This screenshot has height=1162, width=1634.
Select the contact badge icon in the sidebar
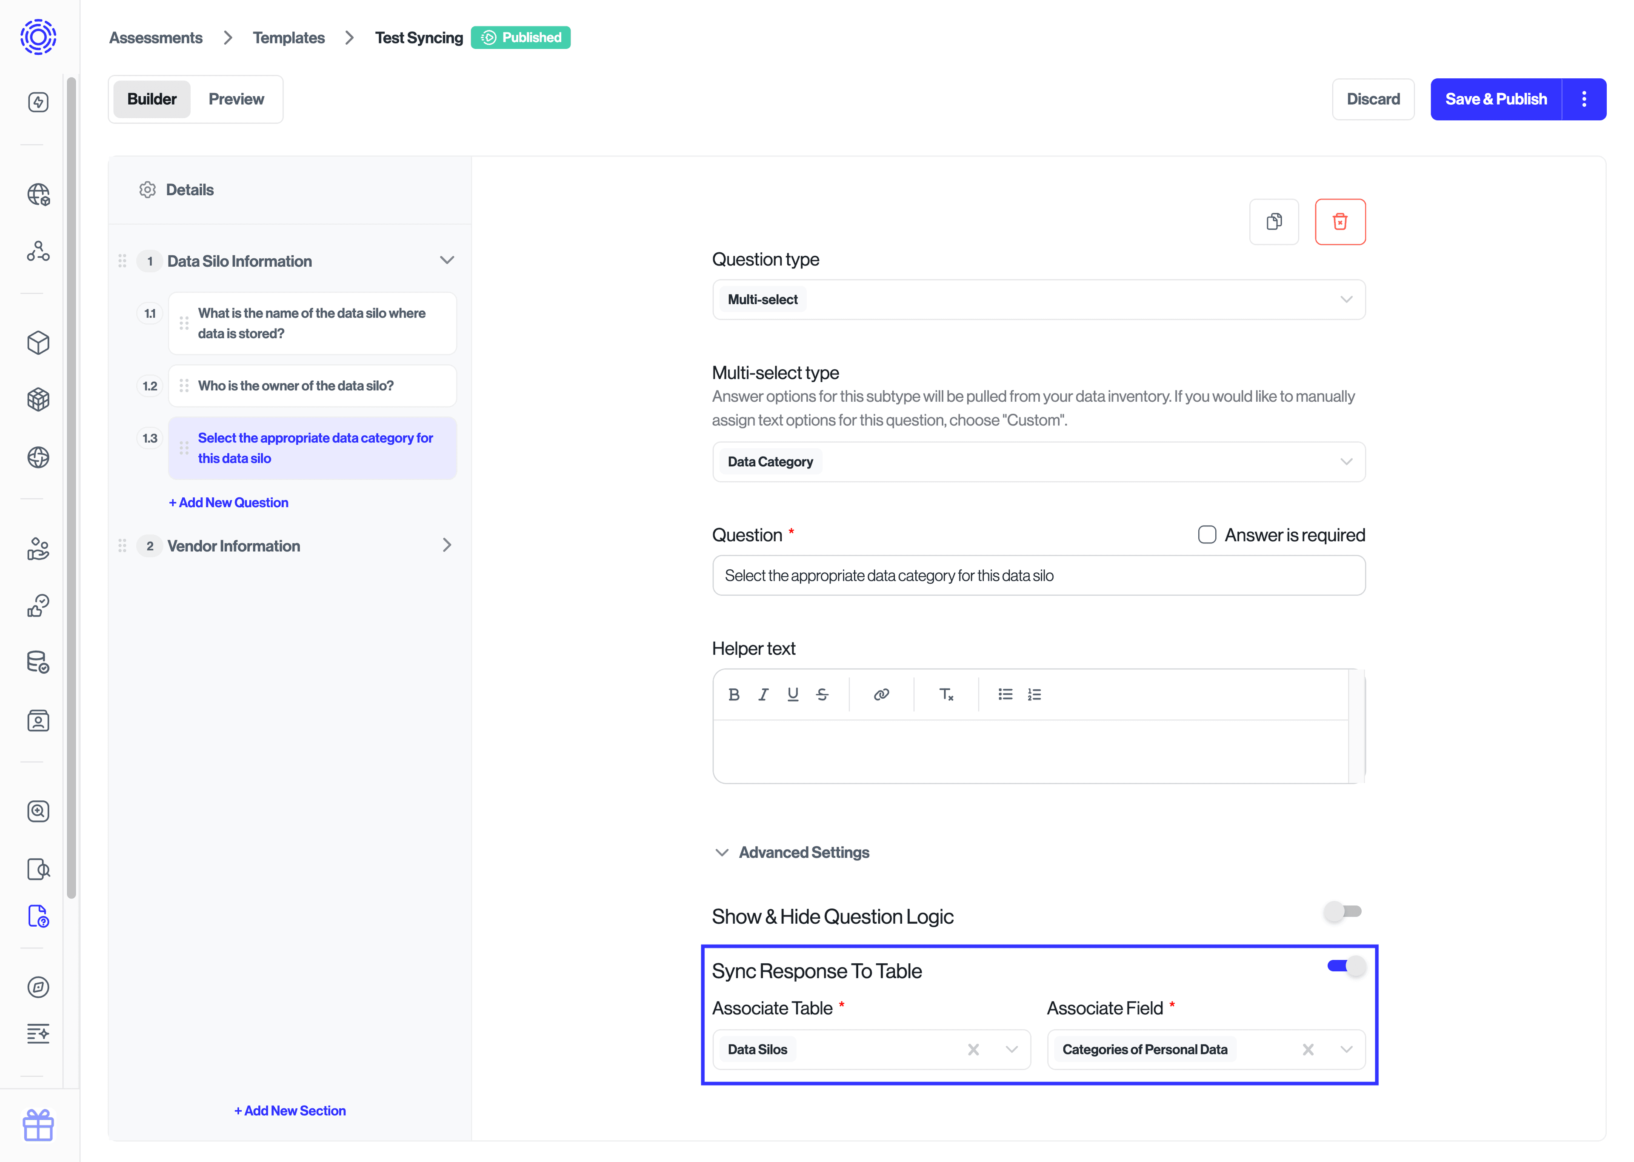pos(38,720)
